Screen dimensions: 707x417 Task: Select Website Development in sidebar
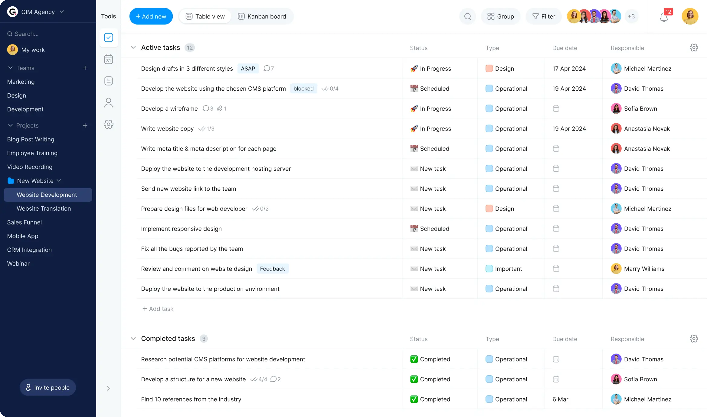[48, 195]
